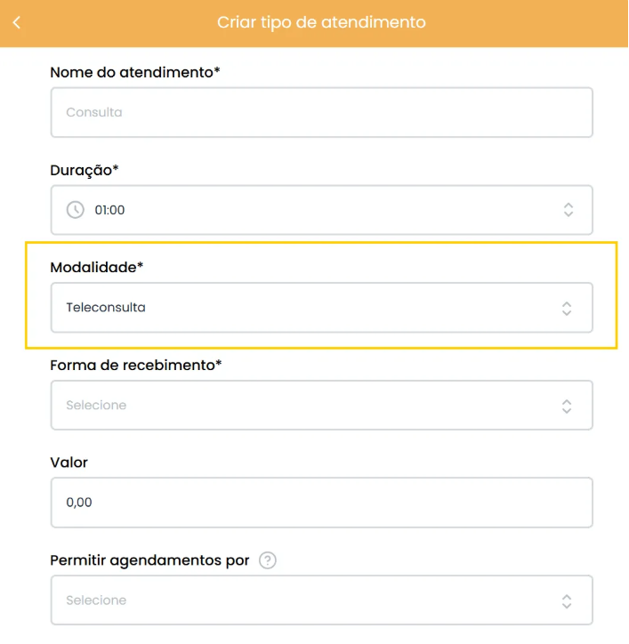Click the chevron arrows beside Teleconsulta
This screenshot has width=629, height=644.
click(567, 308)
